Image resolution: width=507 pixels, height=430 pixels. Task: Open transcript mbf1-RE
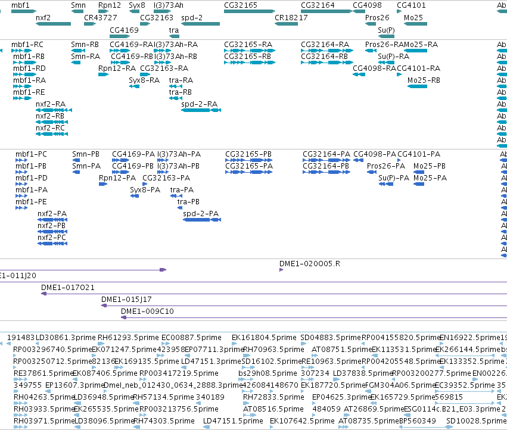click(29, 92)
